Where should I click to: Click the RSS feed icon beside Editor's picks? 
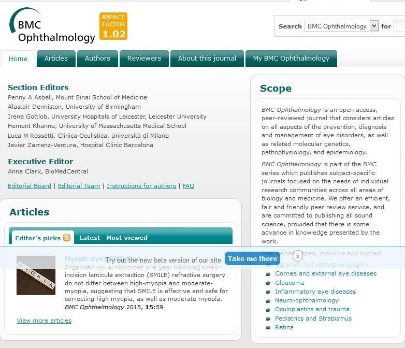pyautogui.click(x=67, y=238)
